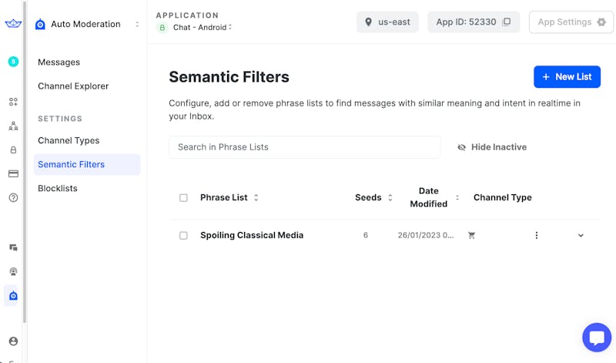The width and height of the screenshot is (616, 363).
Task: Open the billing credit card icon
Action: point(13,174)
